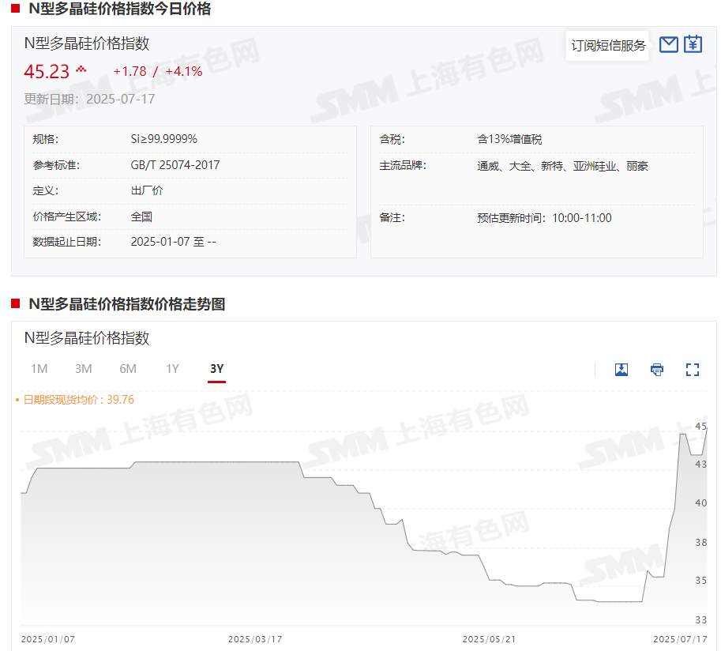Select the 3M time range tab

pyautogui.click(x=84, y=369)
